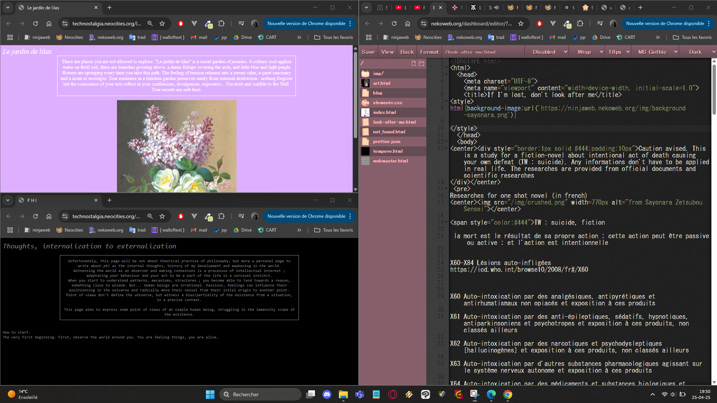Open the Opera browser from the taskbar
Image resolution: width=717 pixels, height=403 pixels.
click(393, 394)
